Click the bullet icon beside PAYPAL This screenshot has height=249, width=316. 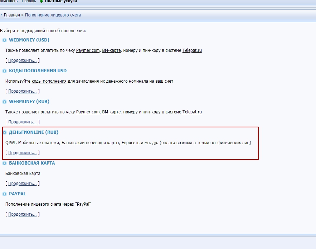click(x=4, y=194)
